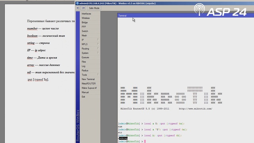This screenshot has height=143, width=254.
Task: Click the http://www.mikrotik.com/ text
Action: pyautogui.click(x=196, y=109)
